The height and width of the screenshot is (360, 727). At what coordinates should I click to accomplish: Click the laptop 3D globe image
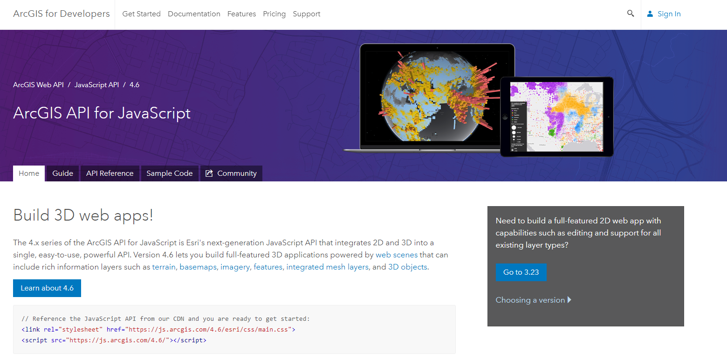coord(429,97)
